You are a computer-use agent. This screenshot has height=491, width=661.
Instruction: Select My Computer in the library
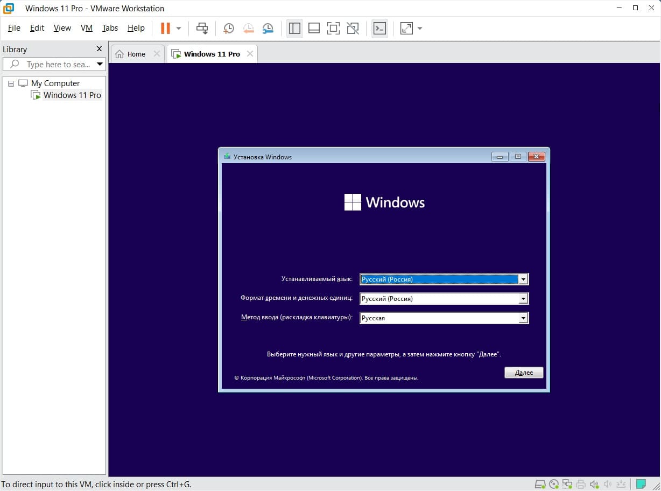click(55, 83)
